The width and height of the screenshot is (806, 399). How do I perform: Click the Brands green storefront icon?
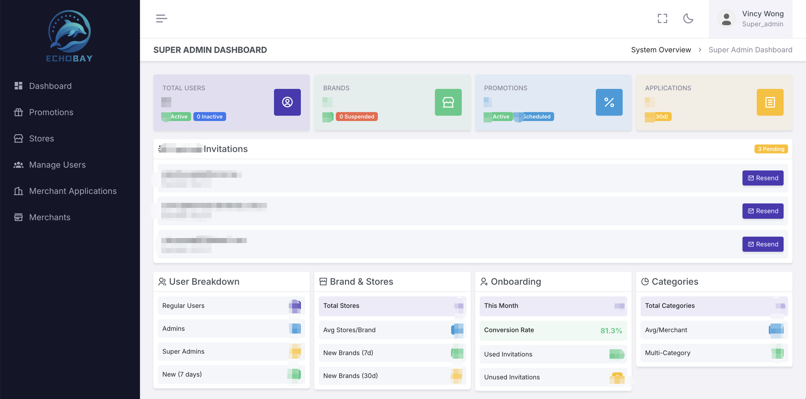[x=448, y=102]
